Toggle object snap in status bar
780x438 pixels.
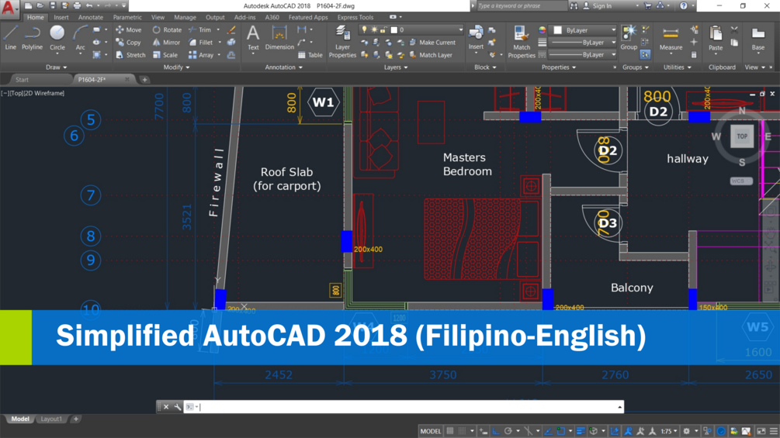pyautogui.click(x=561, y=431)
